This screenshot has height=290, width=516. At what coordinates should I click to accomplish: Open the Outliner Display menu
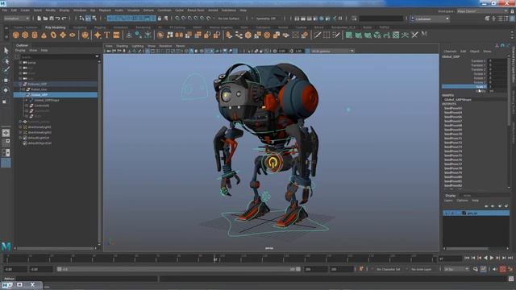coord(20,51)
